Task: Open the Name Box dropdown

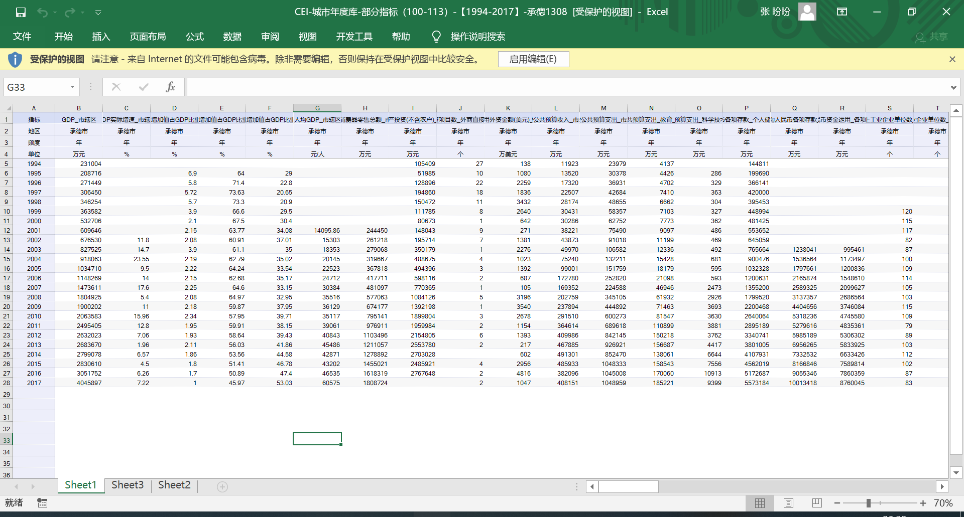Action: click(x=72, y=87)
